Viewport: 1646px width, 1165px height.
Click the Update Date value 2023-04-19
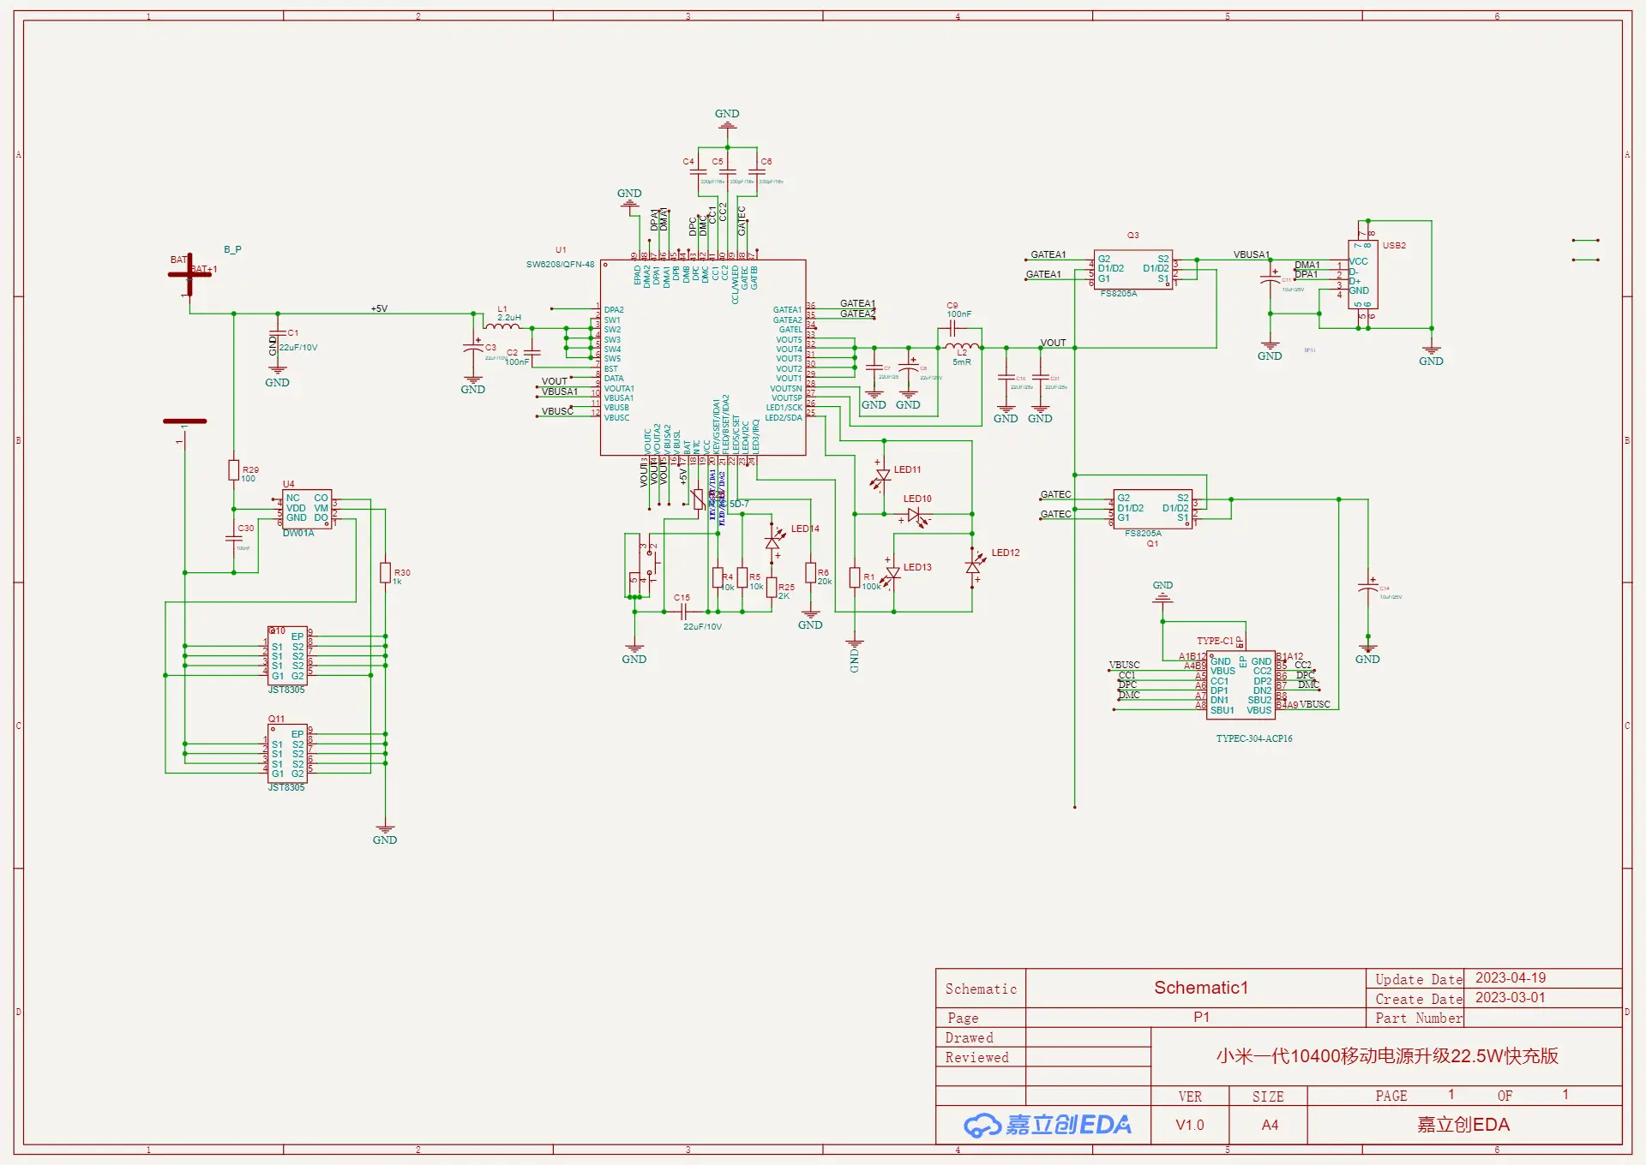click(x=1510, y=977)
